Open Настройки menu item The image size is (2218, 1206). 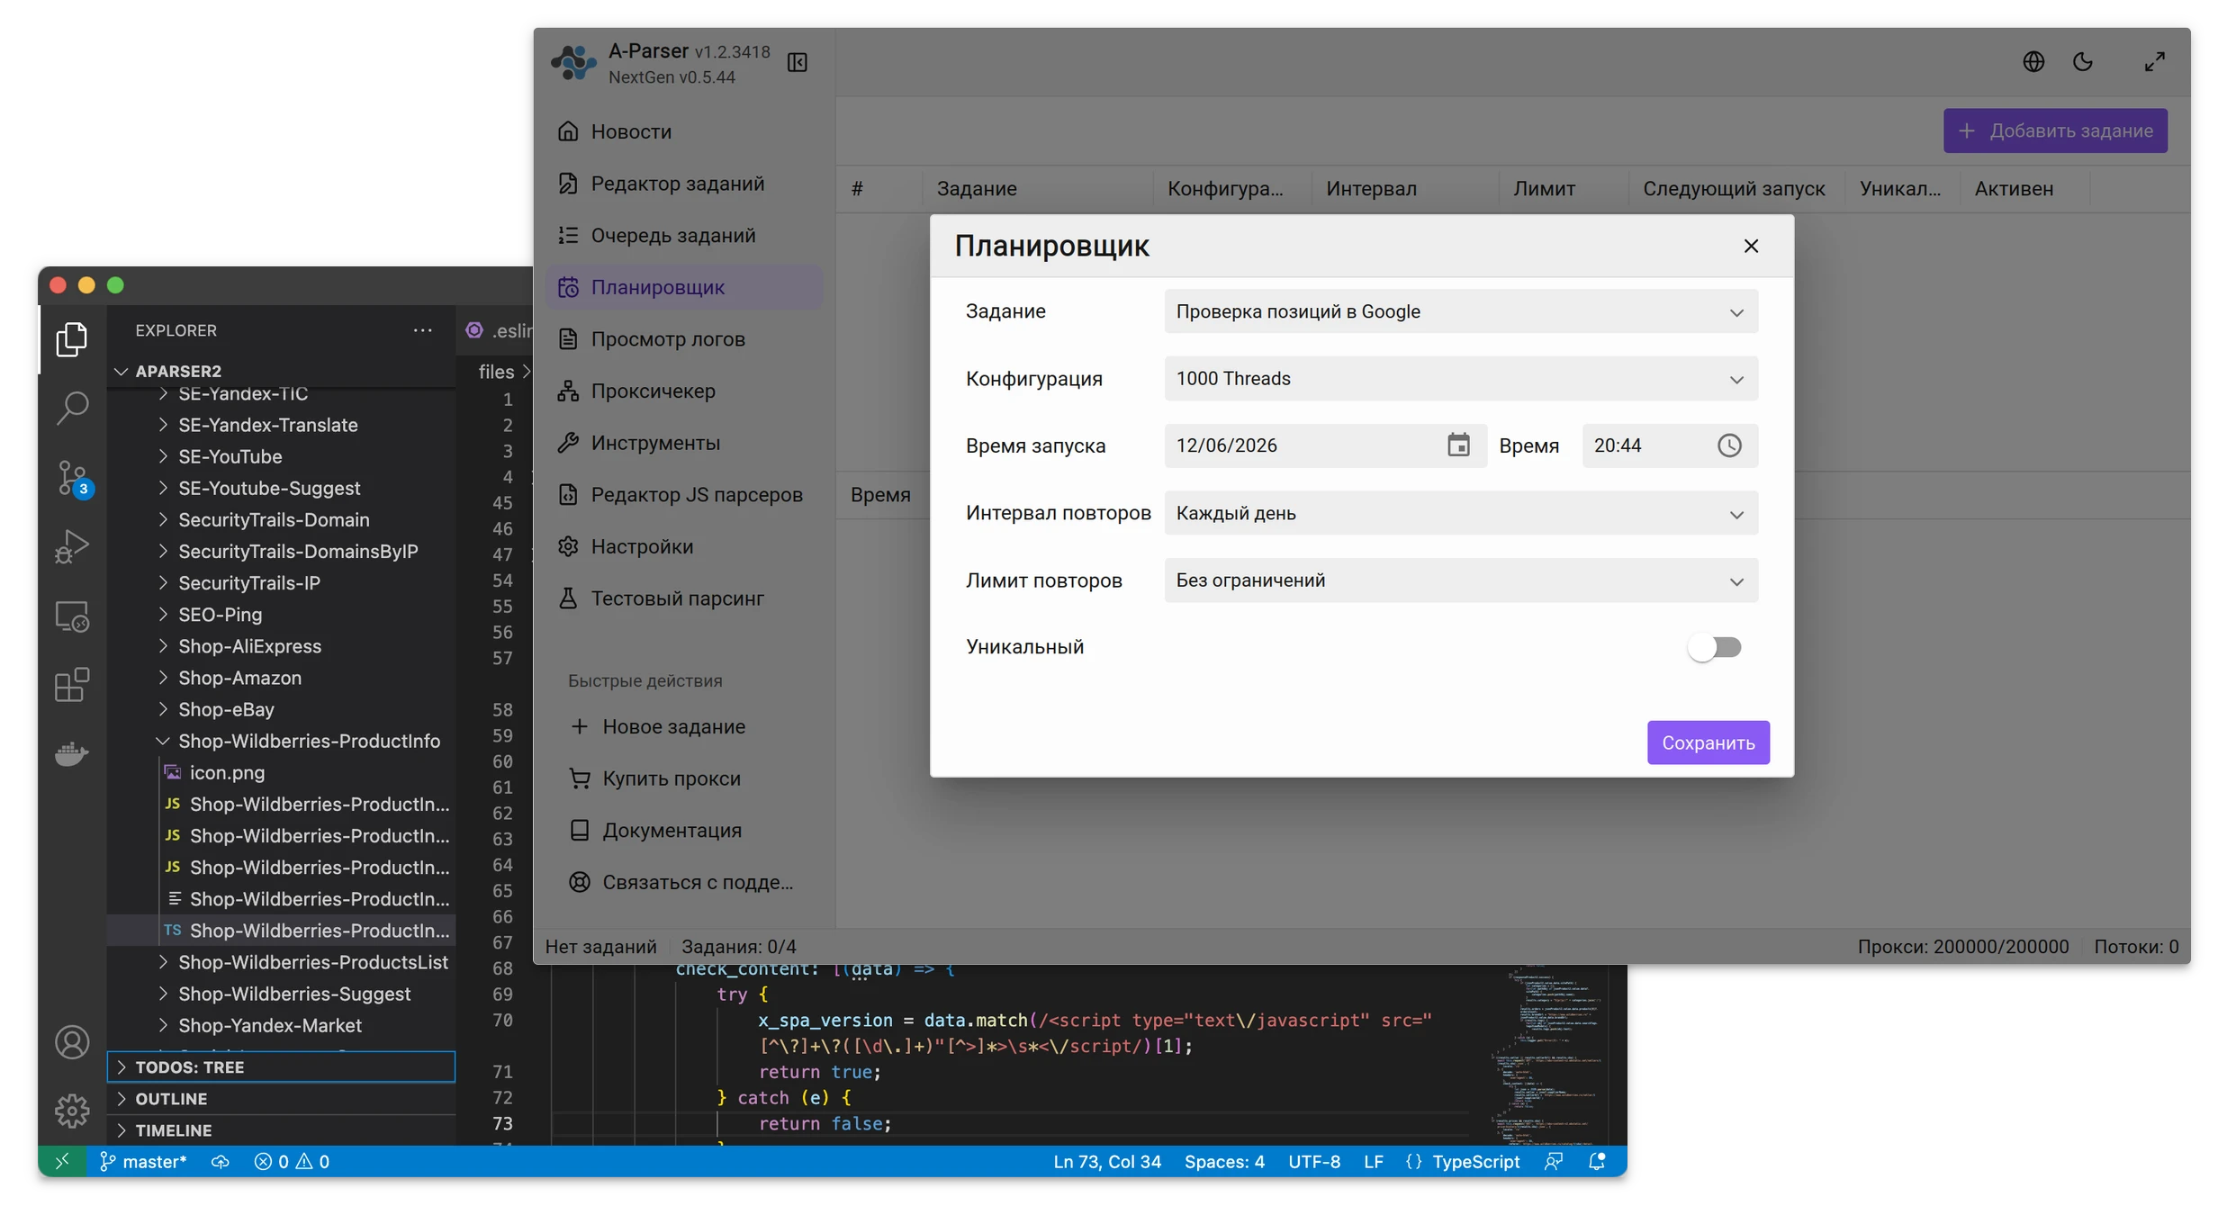coord(684,546)
